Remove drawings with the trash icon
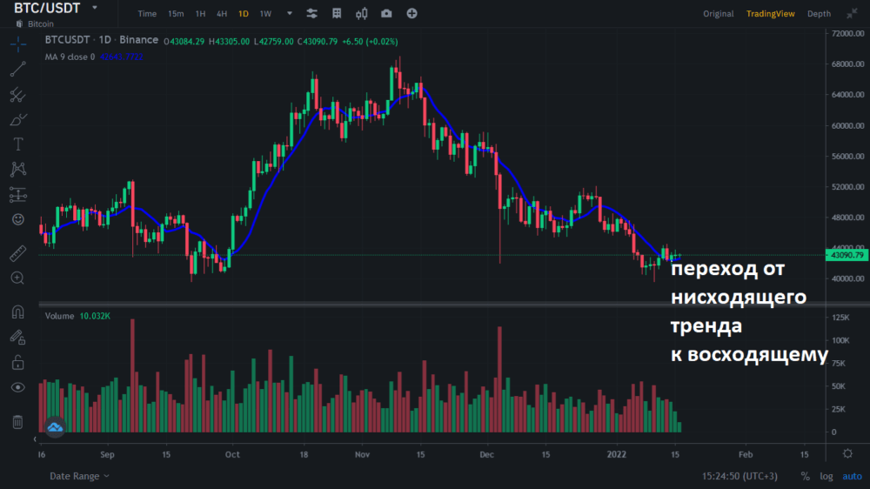This screenshot has height=489, width=870. tap(17, 422)
